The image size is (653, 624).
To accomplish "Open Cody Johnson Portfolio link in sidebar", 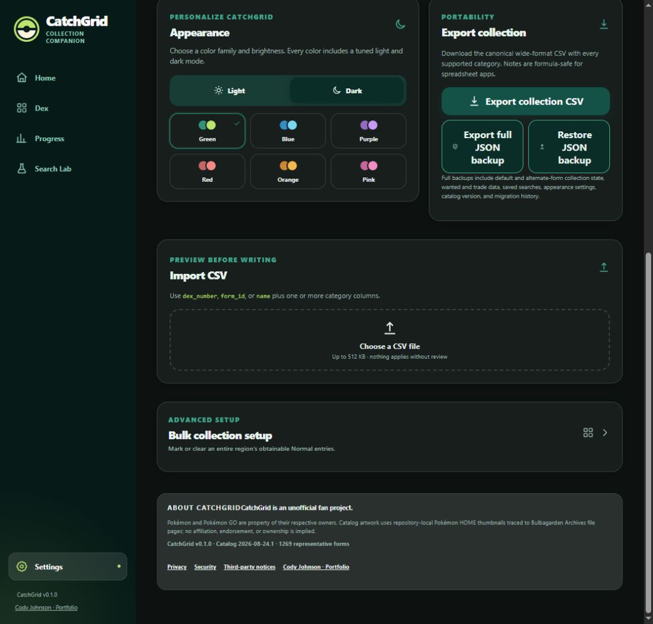I will point(46,607).
